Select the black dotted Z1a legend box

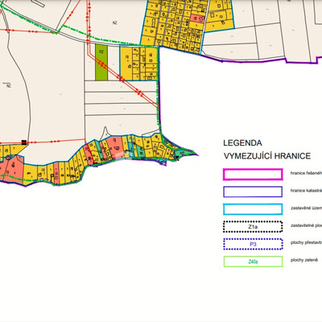253,227
